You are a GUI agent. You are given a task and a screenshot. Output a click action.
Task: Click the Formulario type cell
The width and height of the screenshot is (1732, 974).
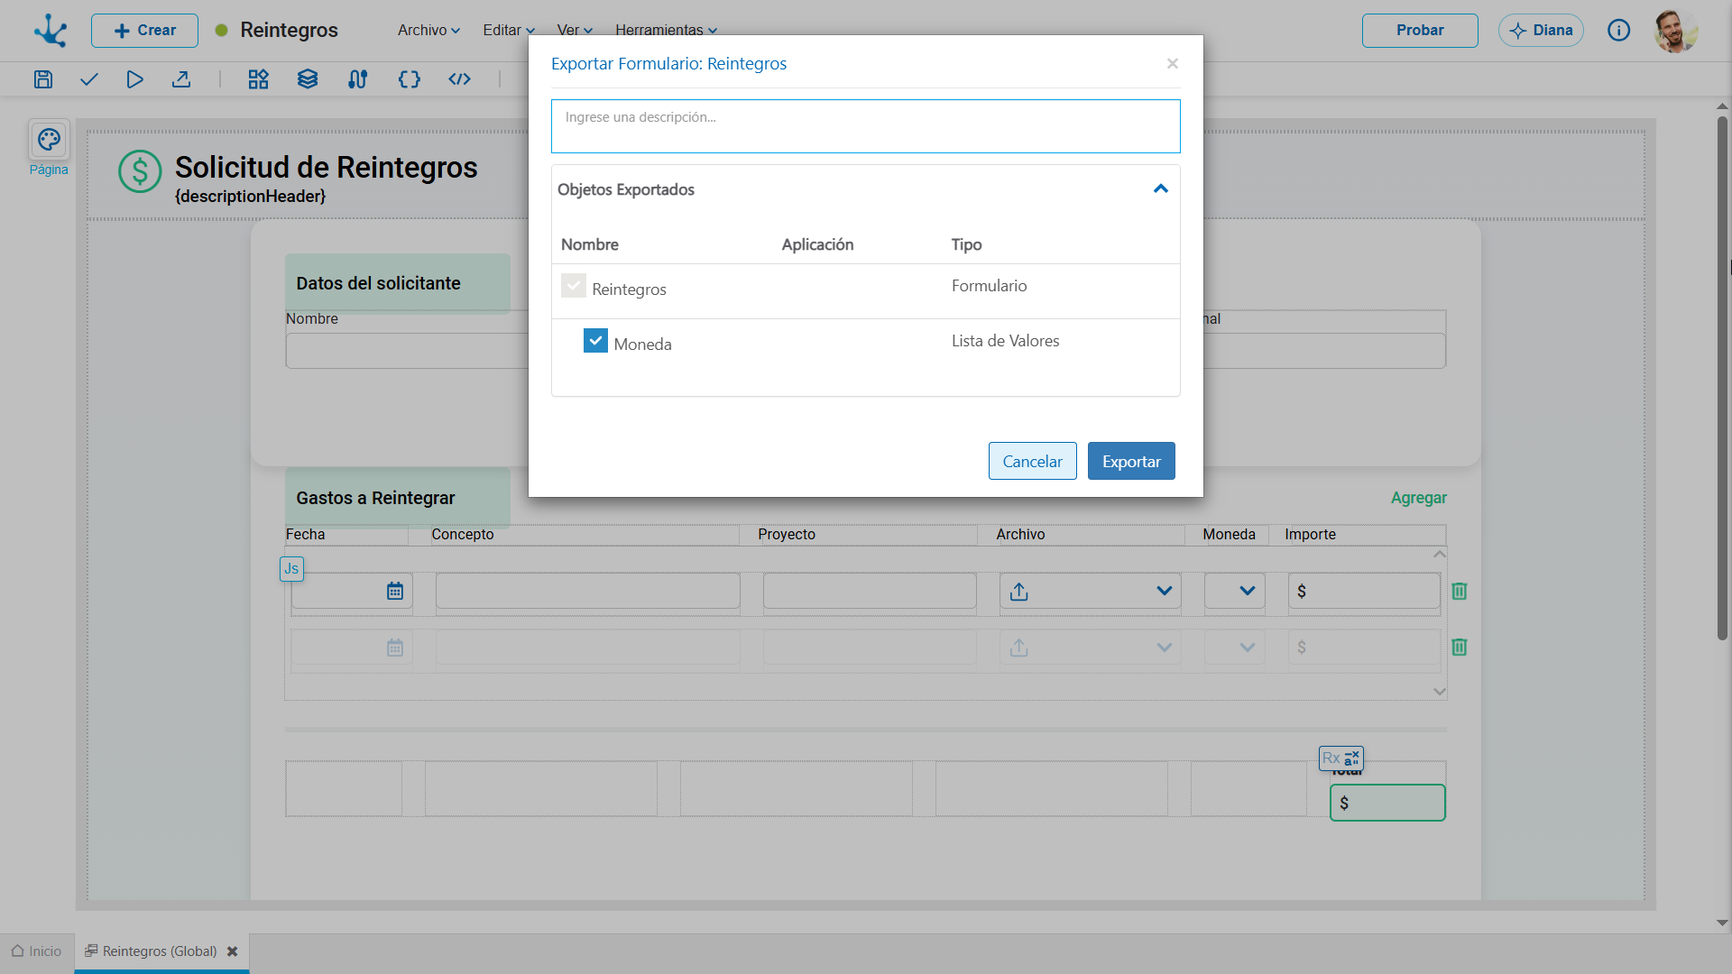point(989,286)
